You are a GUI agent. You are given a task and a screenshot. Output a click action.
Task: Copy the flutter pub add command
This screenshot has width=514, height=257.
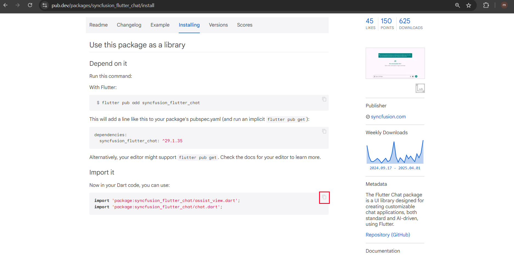[x=324, y=99]
